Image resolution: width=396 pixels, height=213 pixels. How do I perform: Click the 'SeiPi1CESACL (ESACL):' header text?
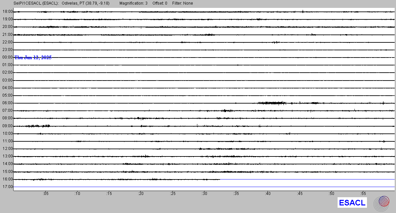(x=37, y=3)
